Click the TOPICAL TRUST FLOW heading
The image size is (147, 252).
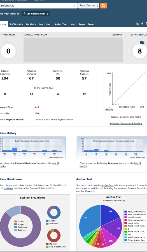pyautogui.click(x=35, y=35)
